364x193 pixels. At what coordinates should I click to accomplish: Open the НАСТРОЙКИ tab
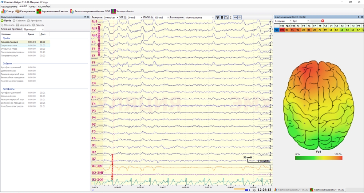point(44,7)
